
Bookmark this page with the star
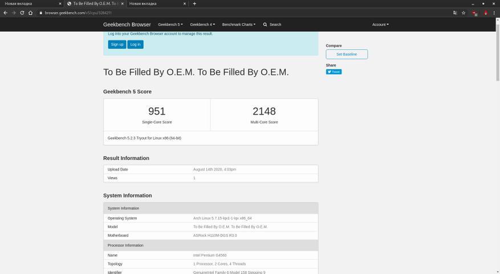coord(464,13)
